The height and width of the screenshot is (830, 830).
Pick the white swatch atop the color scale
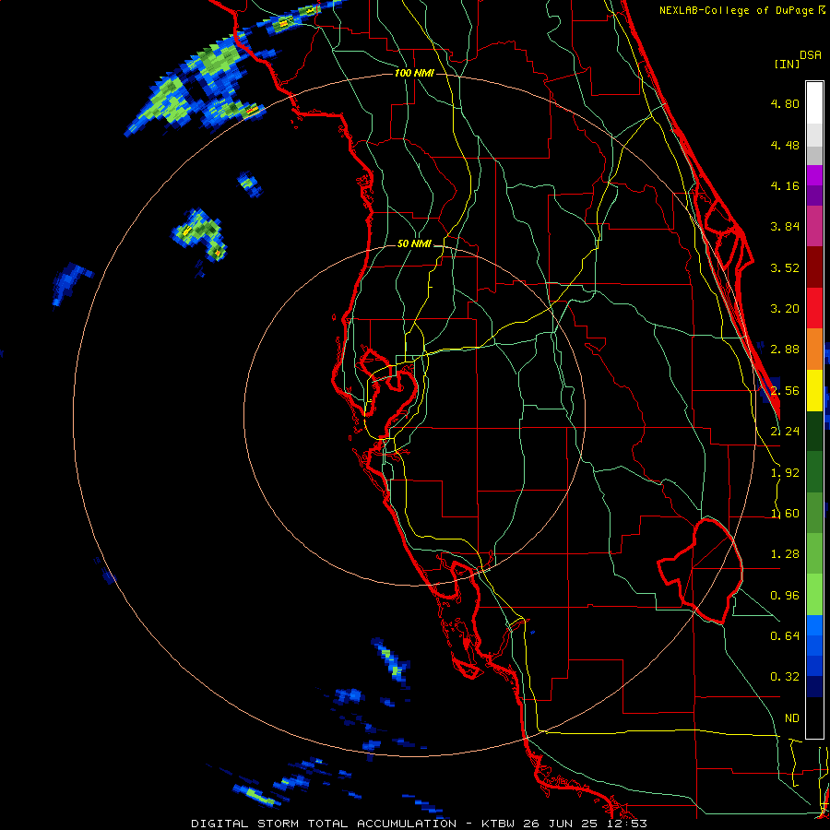[x=814, y=103]
